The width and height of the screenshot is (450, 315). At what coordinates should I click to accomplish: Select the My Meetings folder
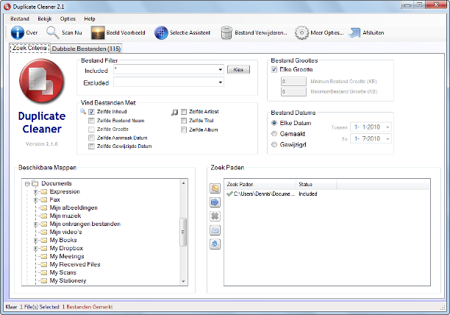pyautogui.click(x=67, y=256)
